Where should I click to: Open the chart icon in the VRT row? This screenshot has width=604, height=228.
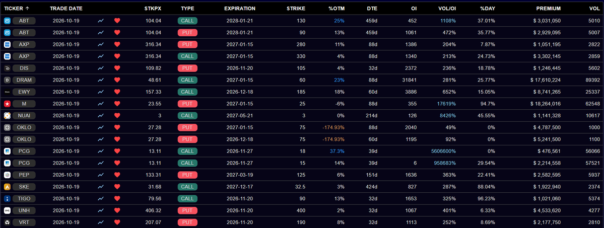tap(101, 222)
